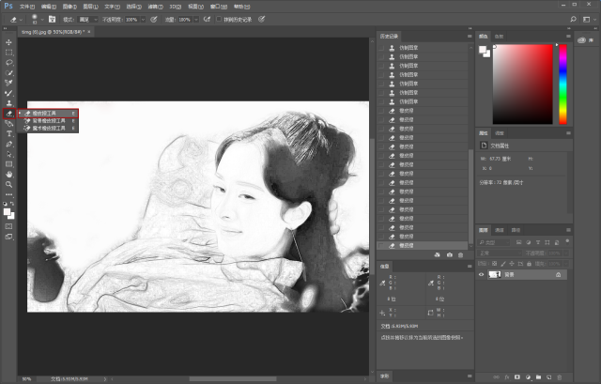Select the Rectangular Marquee tool
Viewport: 601px width, 384px height.
pos(8,53)
